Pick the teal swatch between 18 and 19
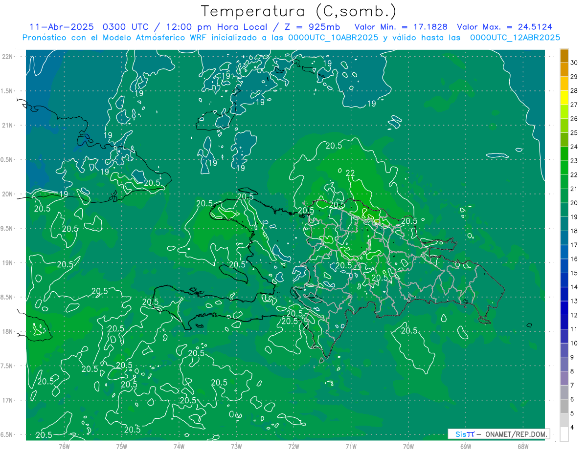The image size is (587, 453). 564,224
